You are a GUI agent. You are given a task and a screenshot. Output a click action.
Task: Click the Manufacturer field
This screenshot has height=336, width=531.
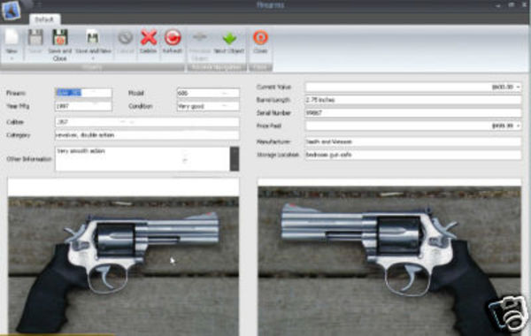[412, 141]
